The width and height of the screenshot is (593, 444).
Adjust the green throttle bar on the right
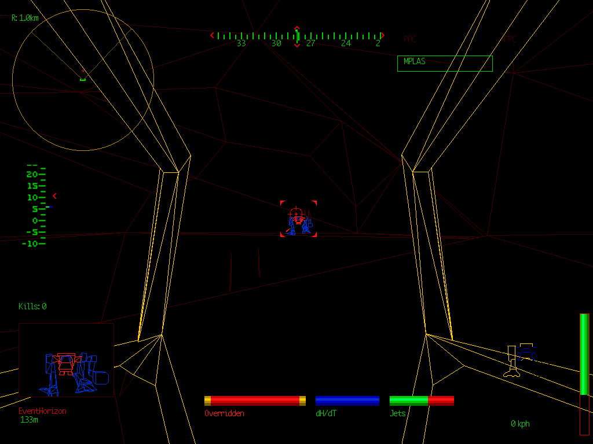[583, 353]
